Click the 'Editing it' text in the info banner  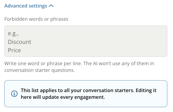pos(145,90)
